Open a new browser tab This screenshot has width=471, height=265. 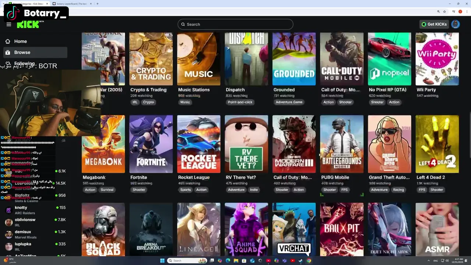click(97, 4)
